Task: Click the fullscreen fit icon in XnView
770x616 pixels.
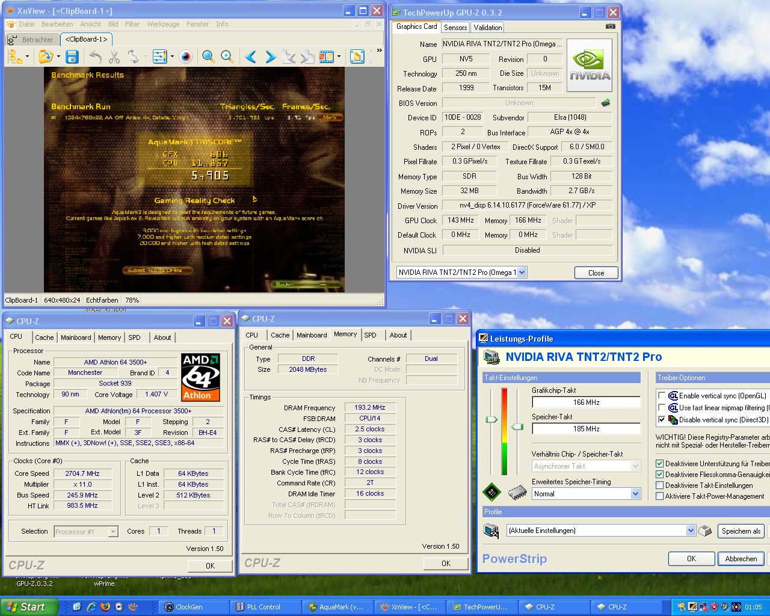Action: [357, 57]
